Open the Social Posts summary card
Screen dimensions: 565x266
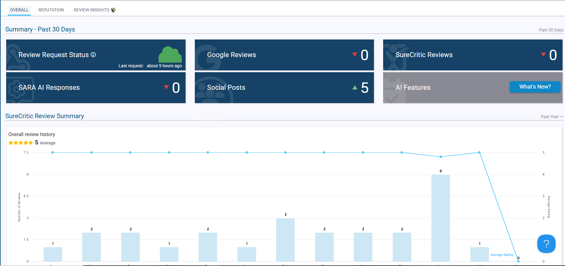pos(284,88)
